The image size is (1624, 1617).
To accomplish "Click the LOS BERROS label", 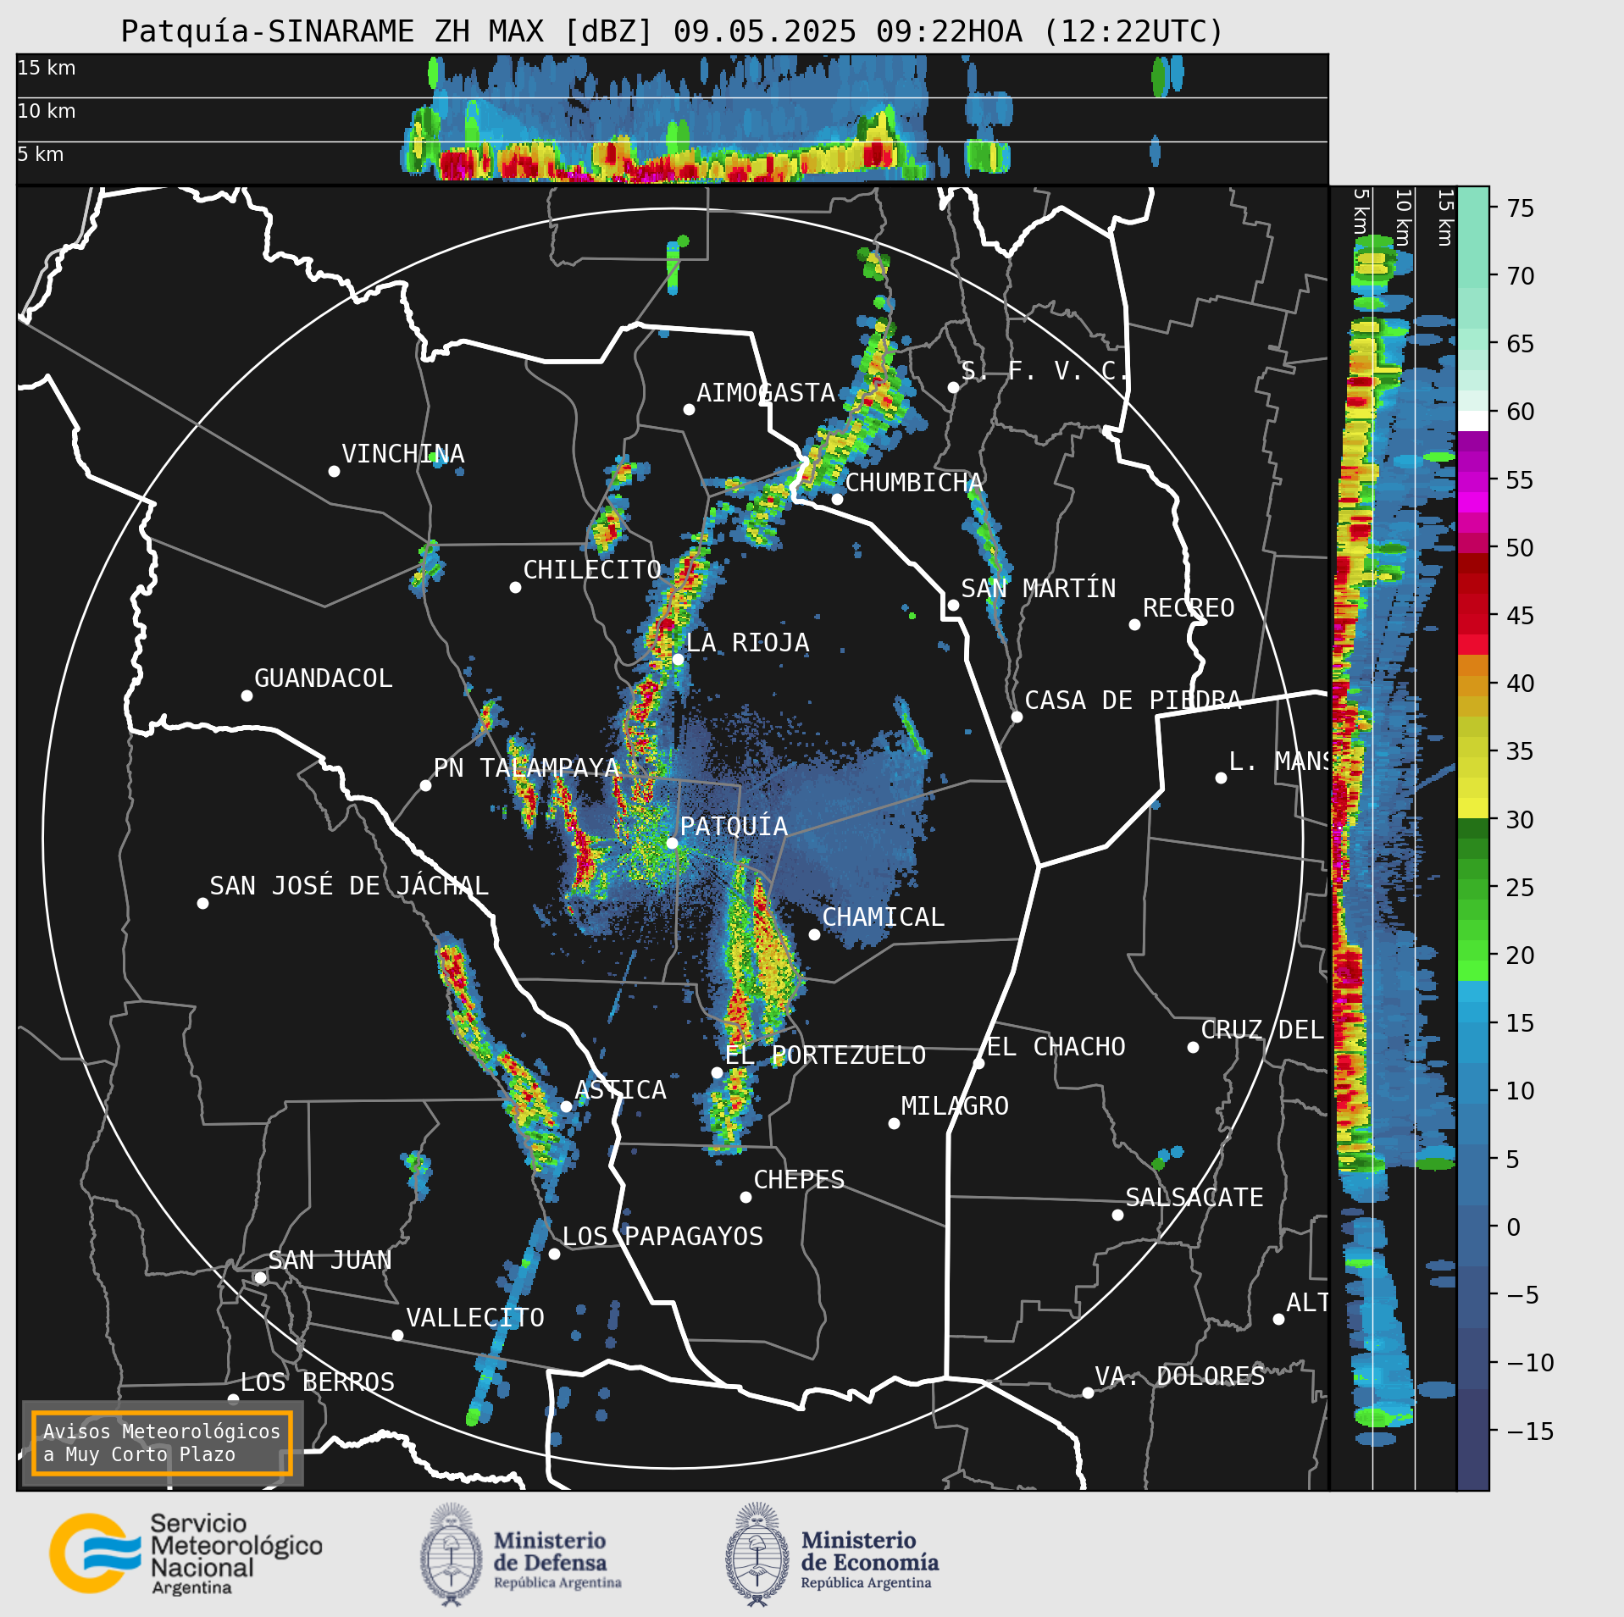I will click(317, 1382).
